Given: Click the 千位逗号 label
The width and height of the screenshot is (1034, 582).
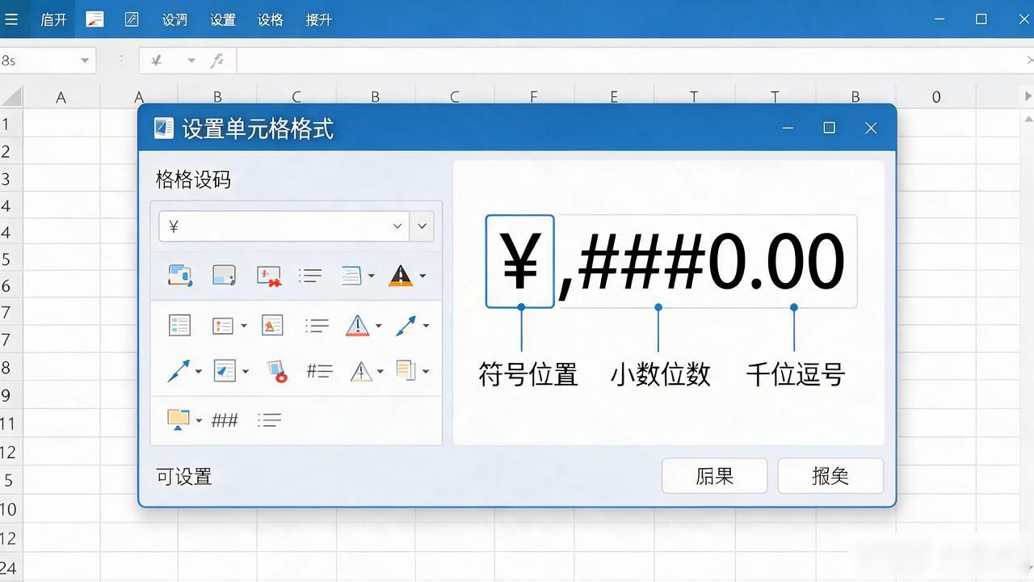Looking at the screenshot, I should click(x=796, y=374).
